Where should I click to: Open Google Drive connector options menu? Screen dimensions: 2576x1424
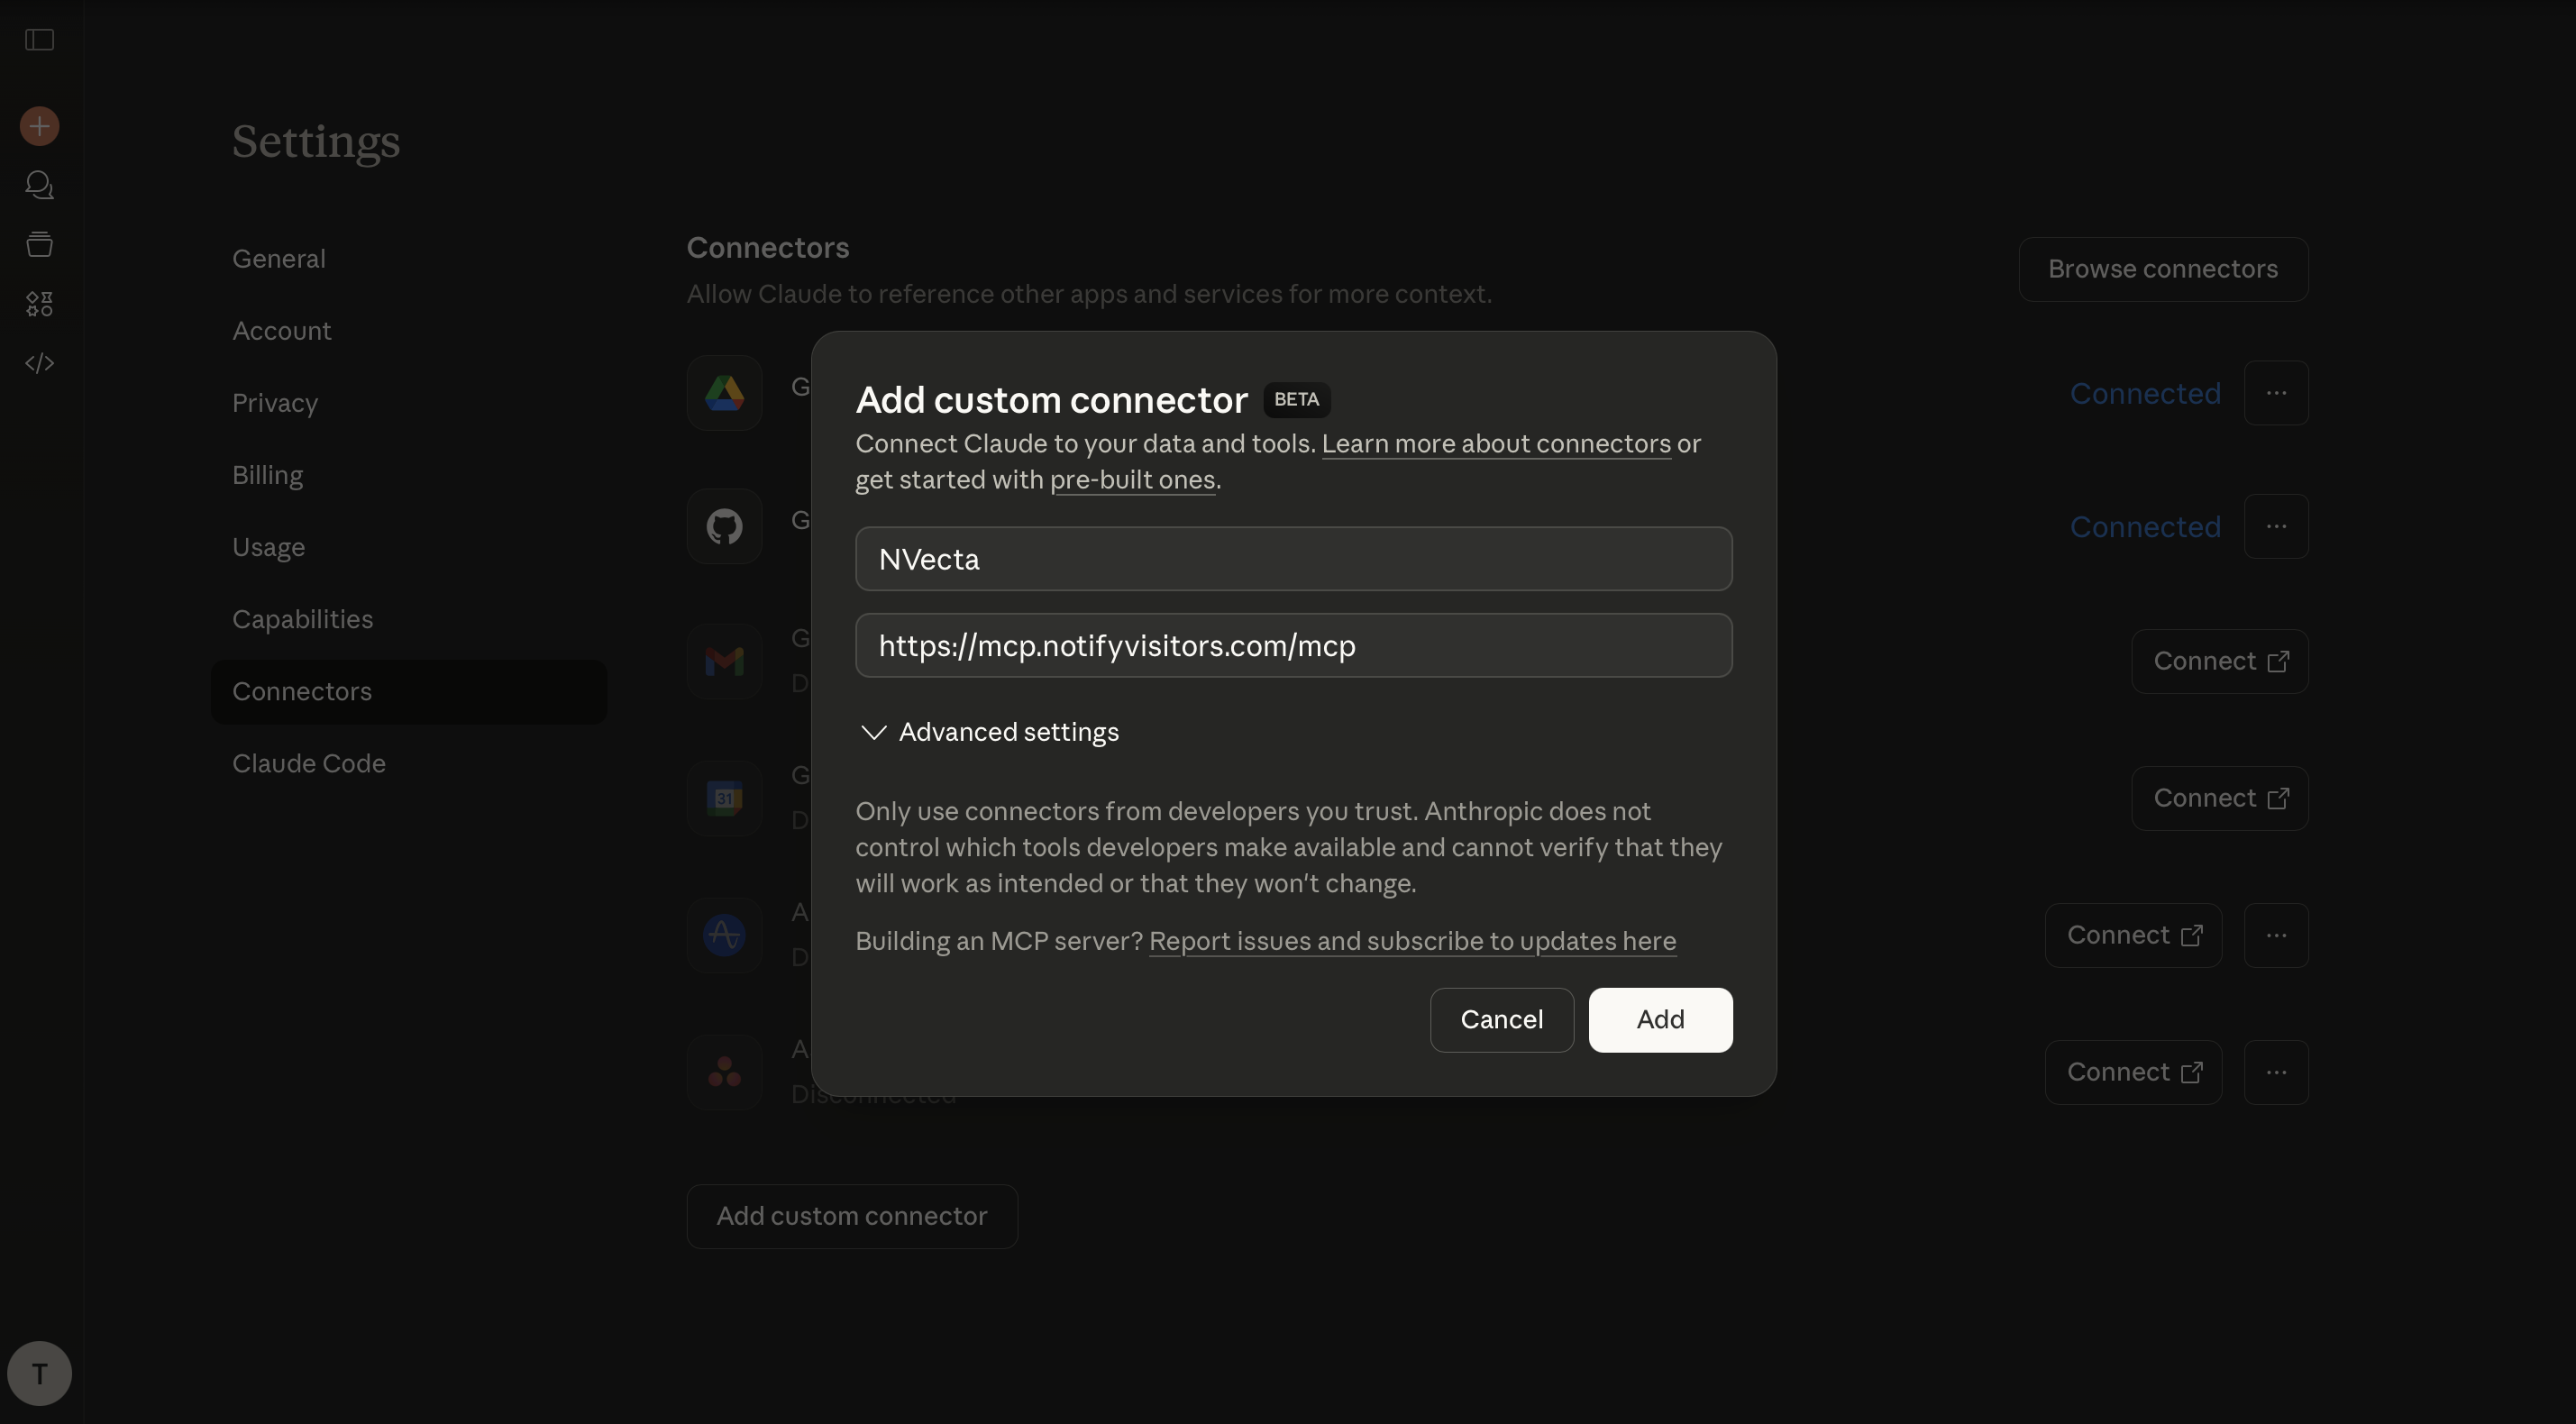(2276, 393)
